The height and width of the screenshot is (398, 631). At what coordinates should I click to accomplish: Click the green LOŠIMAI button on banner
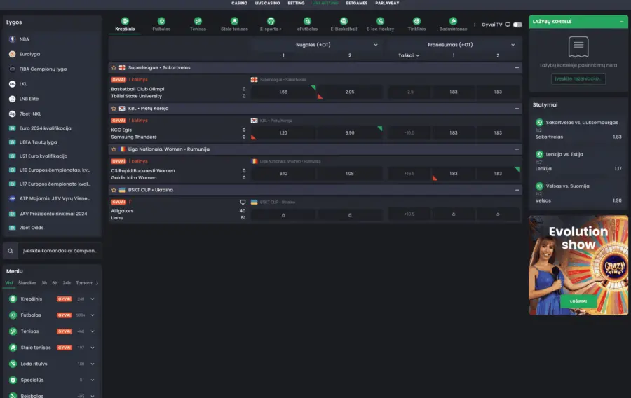pyautogui.click(x=578, y=301)
